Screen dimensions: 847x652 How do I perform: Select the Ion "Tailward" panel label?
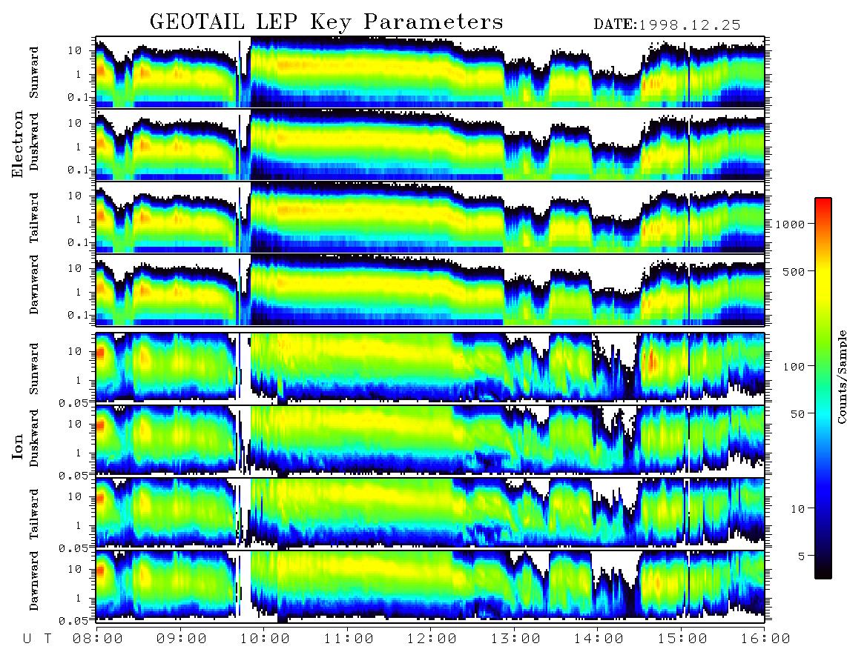(x=34, y=514)
